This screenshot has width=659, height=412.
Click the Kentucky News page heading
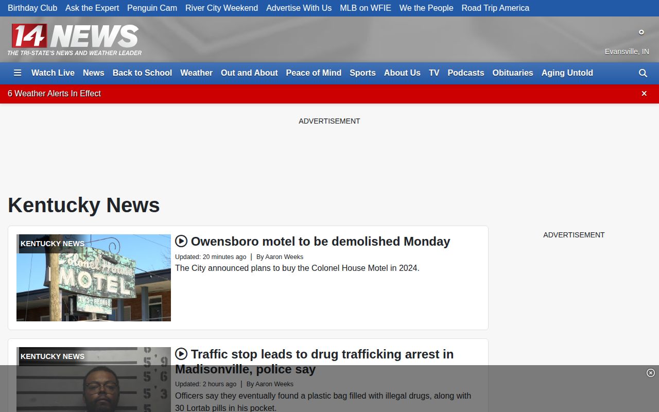[84, 205]
